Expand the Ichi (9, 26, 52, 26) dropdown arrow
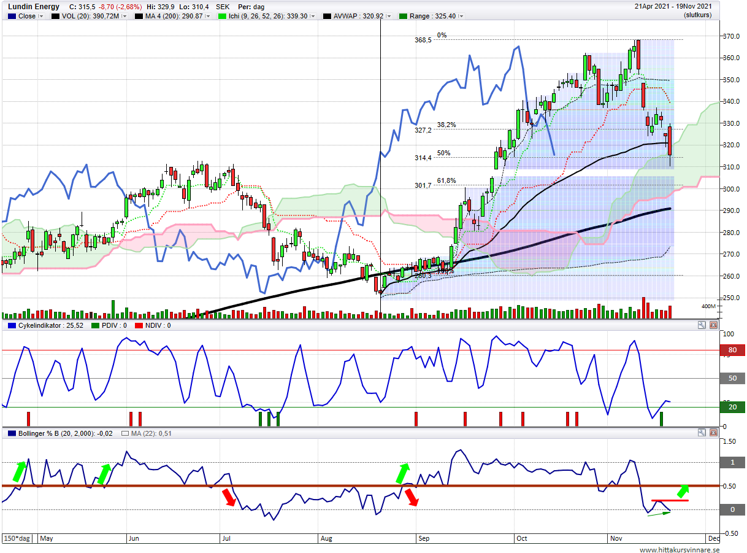This screenshot has width=747, height=553. 313,17
